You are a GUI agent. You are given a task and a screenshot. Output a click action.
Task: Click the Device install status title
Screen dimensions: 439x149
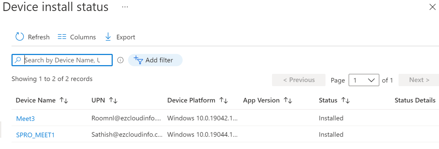[56, 7]
